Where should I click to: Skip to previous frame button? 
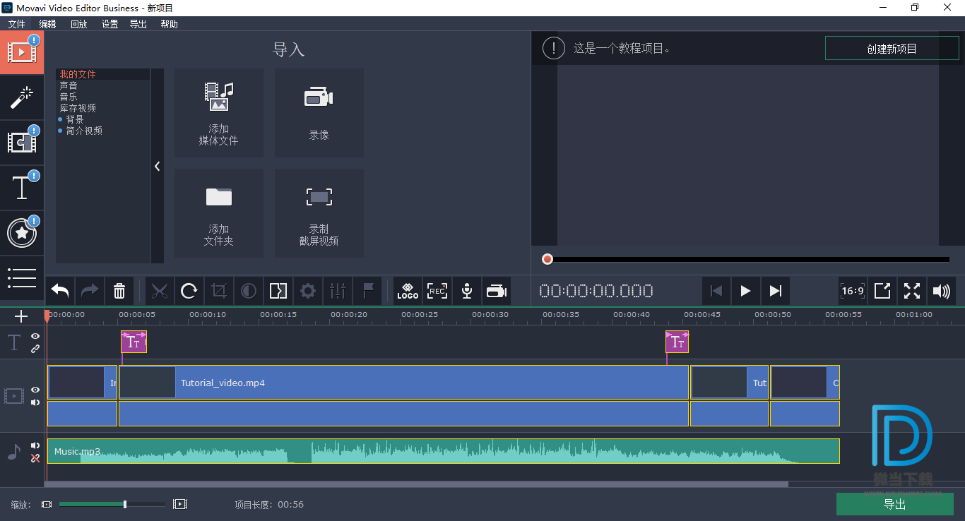coord(716,291)
